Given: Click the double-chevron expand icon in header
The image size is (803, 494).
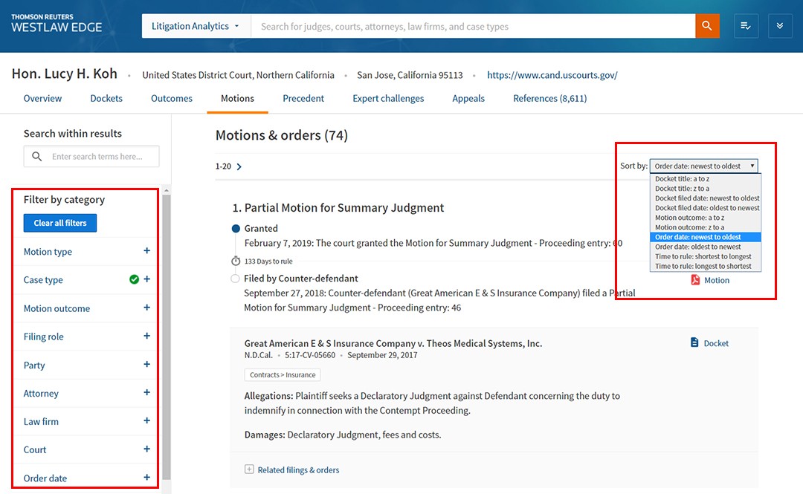Looking at the screenshot, I should (780, 26).
